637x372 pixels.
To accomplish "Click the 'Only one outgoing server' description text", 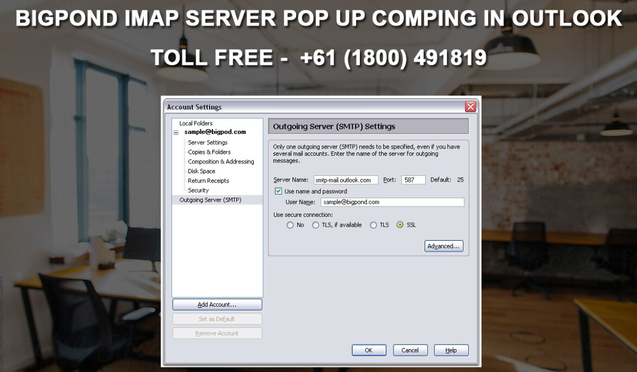I will tap(366, 154).
